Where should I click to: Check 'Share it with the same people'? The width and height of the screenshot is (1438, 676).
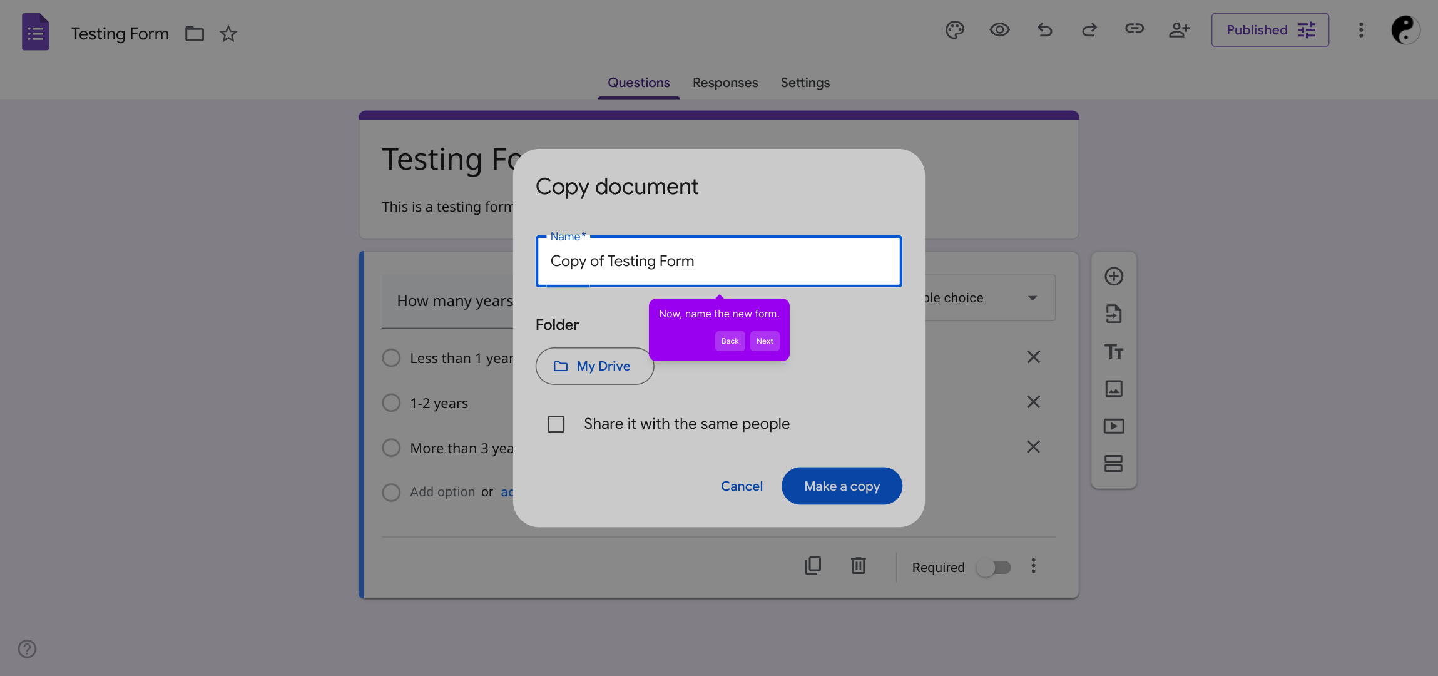556,424
